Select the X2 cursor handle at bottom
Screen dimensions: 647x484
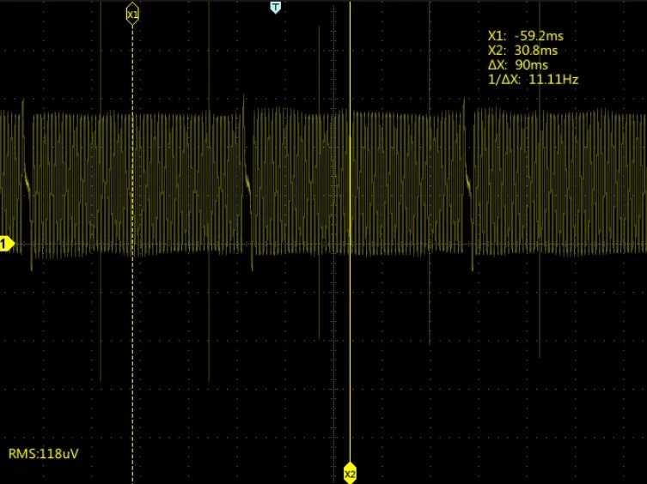click(350, 474)
